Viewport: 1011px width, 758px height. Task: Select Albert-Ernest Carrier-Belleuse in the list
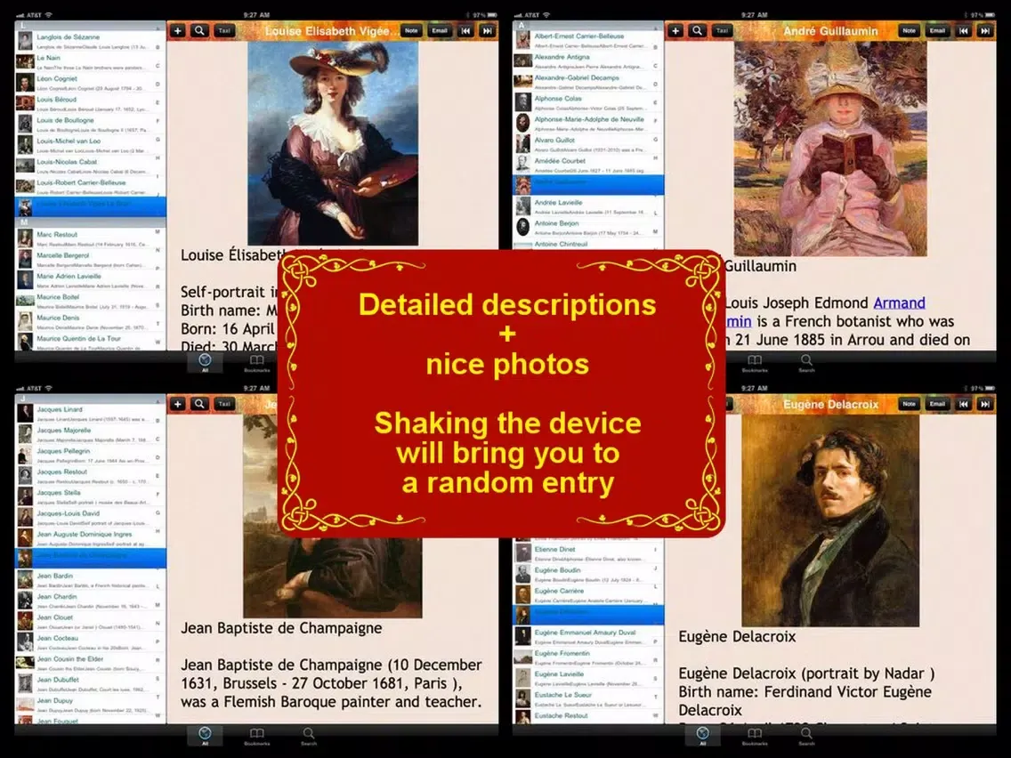[x=588, y=41]
